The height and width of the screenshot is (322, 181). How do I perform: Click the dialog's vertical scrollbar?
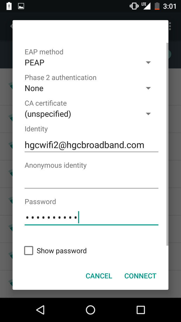pyautogui.click(x=167, y=143)
